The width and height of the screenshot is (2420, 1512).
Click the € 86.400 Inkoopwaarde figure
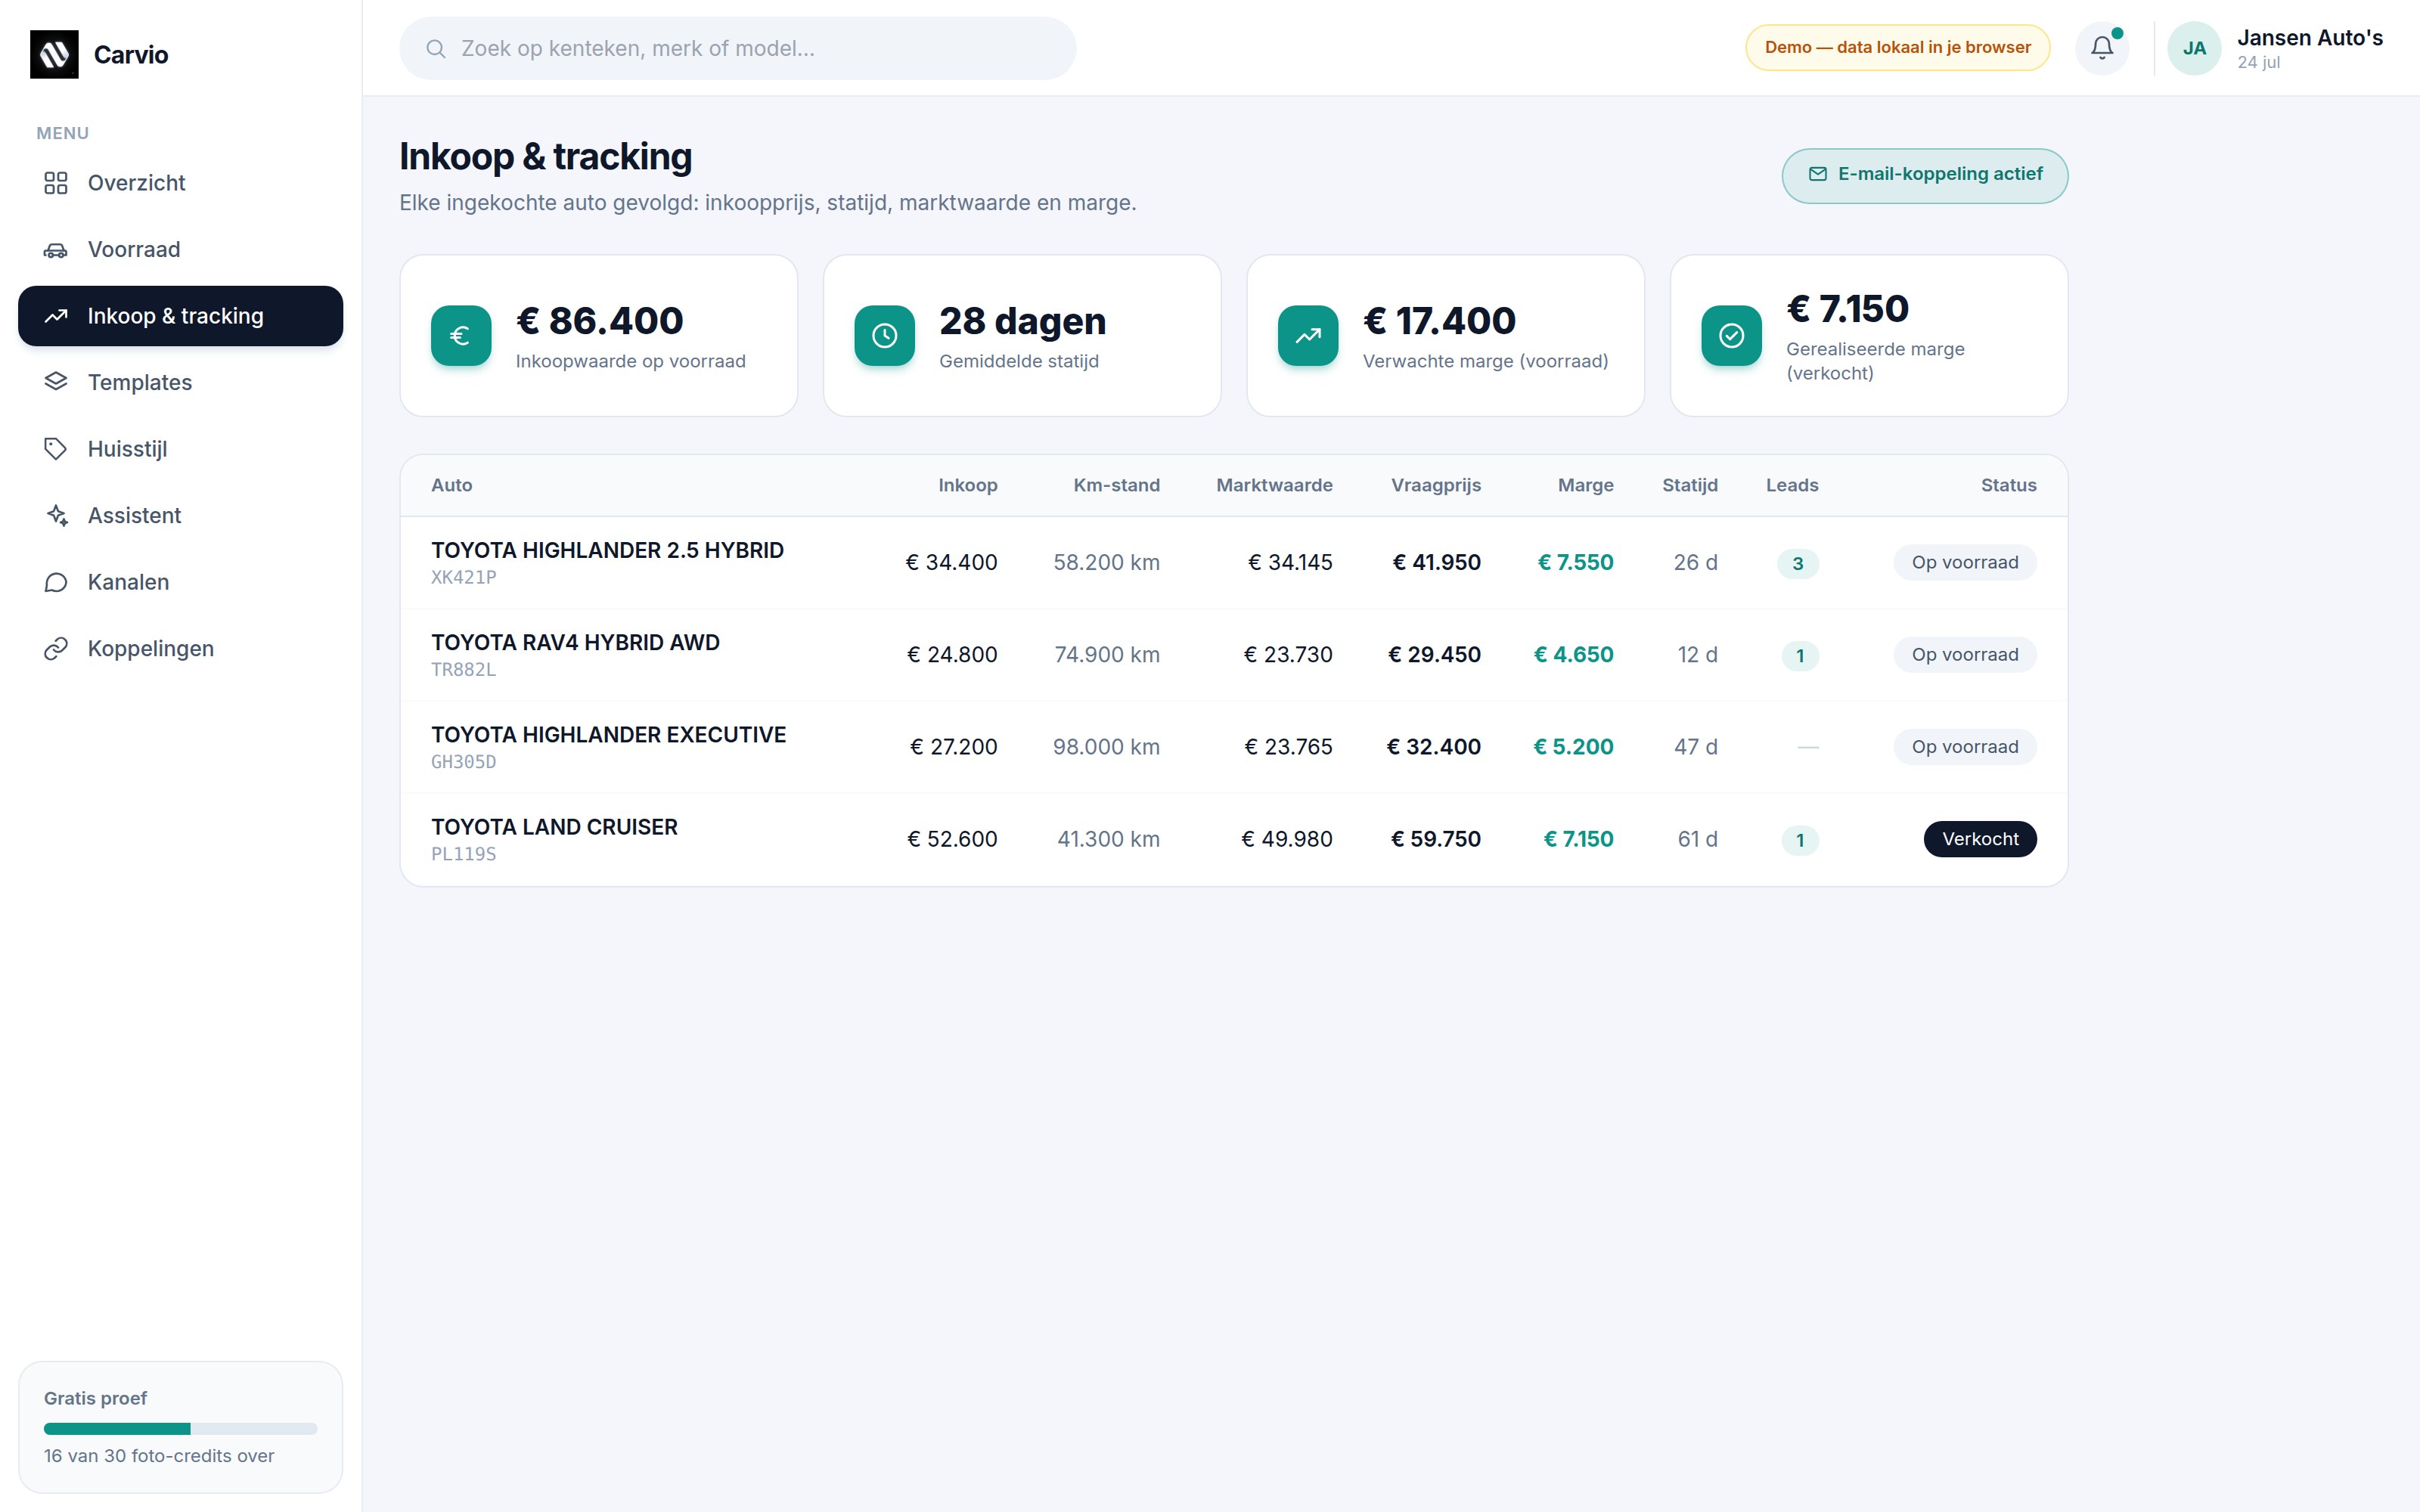(599, 321)
